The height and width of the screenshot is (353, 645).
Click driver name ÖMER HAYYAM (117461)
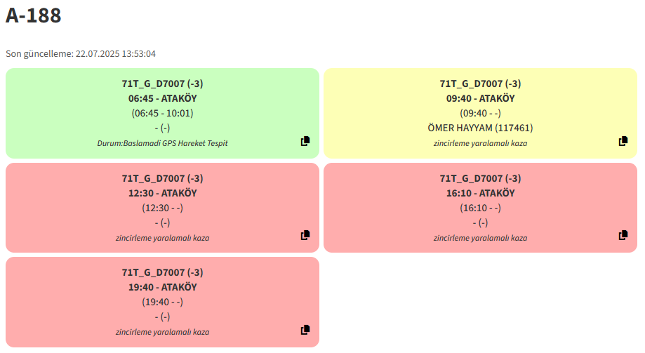pos(481,128)
